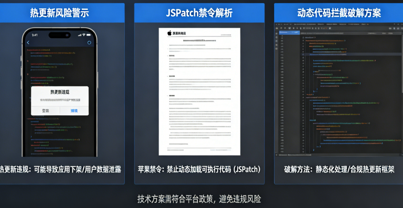
Task: Click the 破解方法 caption under the code editor
Action: (339, 169)
